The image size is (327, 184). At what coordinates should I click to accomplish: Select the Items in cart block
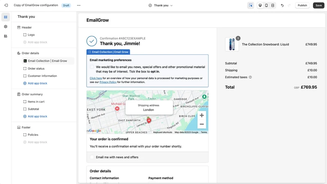[x=36, y=101]
